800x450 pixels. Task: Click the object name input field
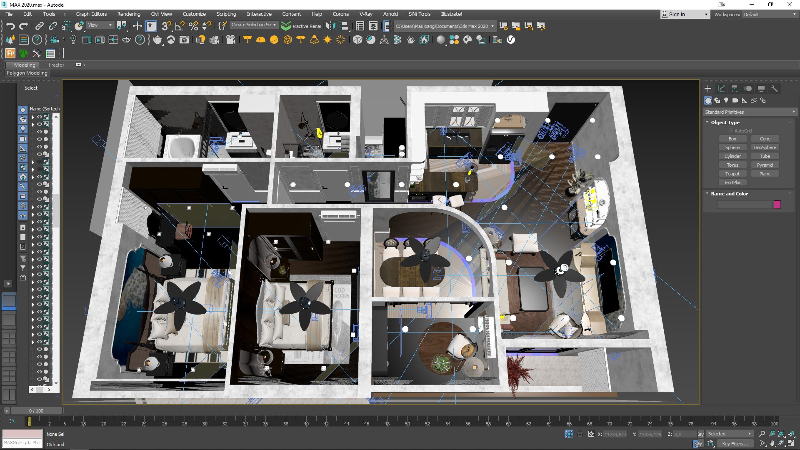coord(745,205)
